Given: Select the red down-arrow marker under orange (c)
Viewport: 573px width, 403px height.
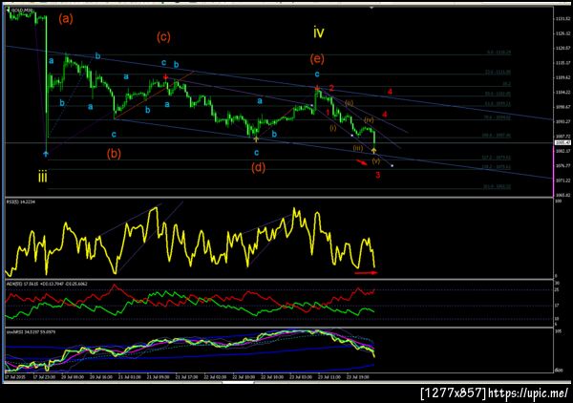Looking at the screenshot, I should click(x=166, y=76).
